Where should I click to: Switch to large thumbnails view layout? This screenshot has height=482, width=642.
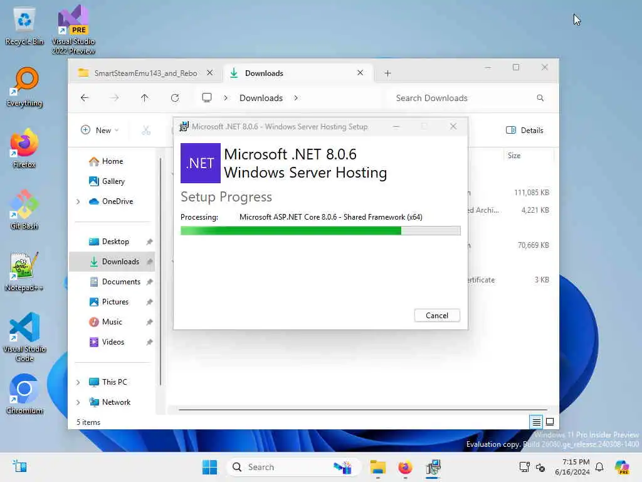tap(550, 422)
